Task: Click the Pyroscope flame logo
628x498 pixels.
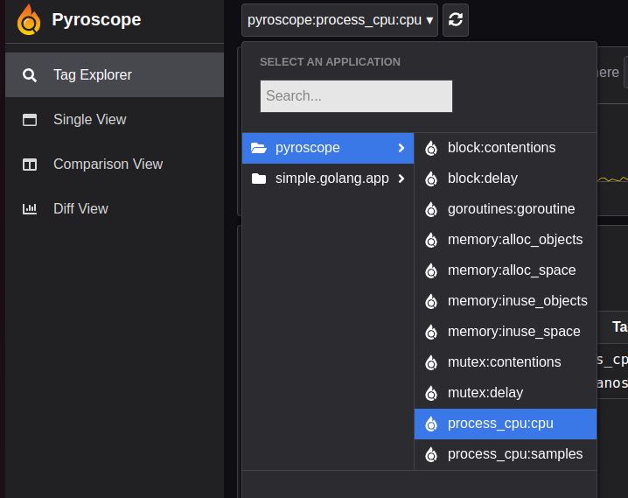Action: coord(29,20)
